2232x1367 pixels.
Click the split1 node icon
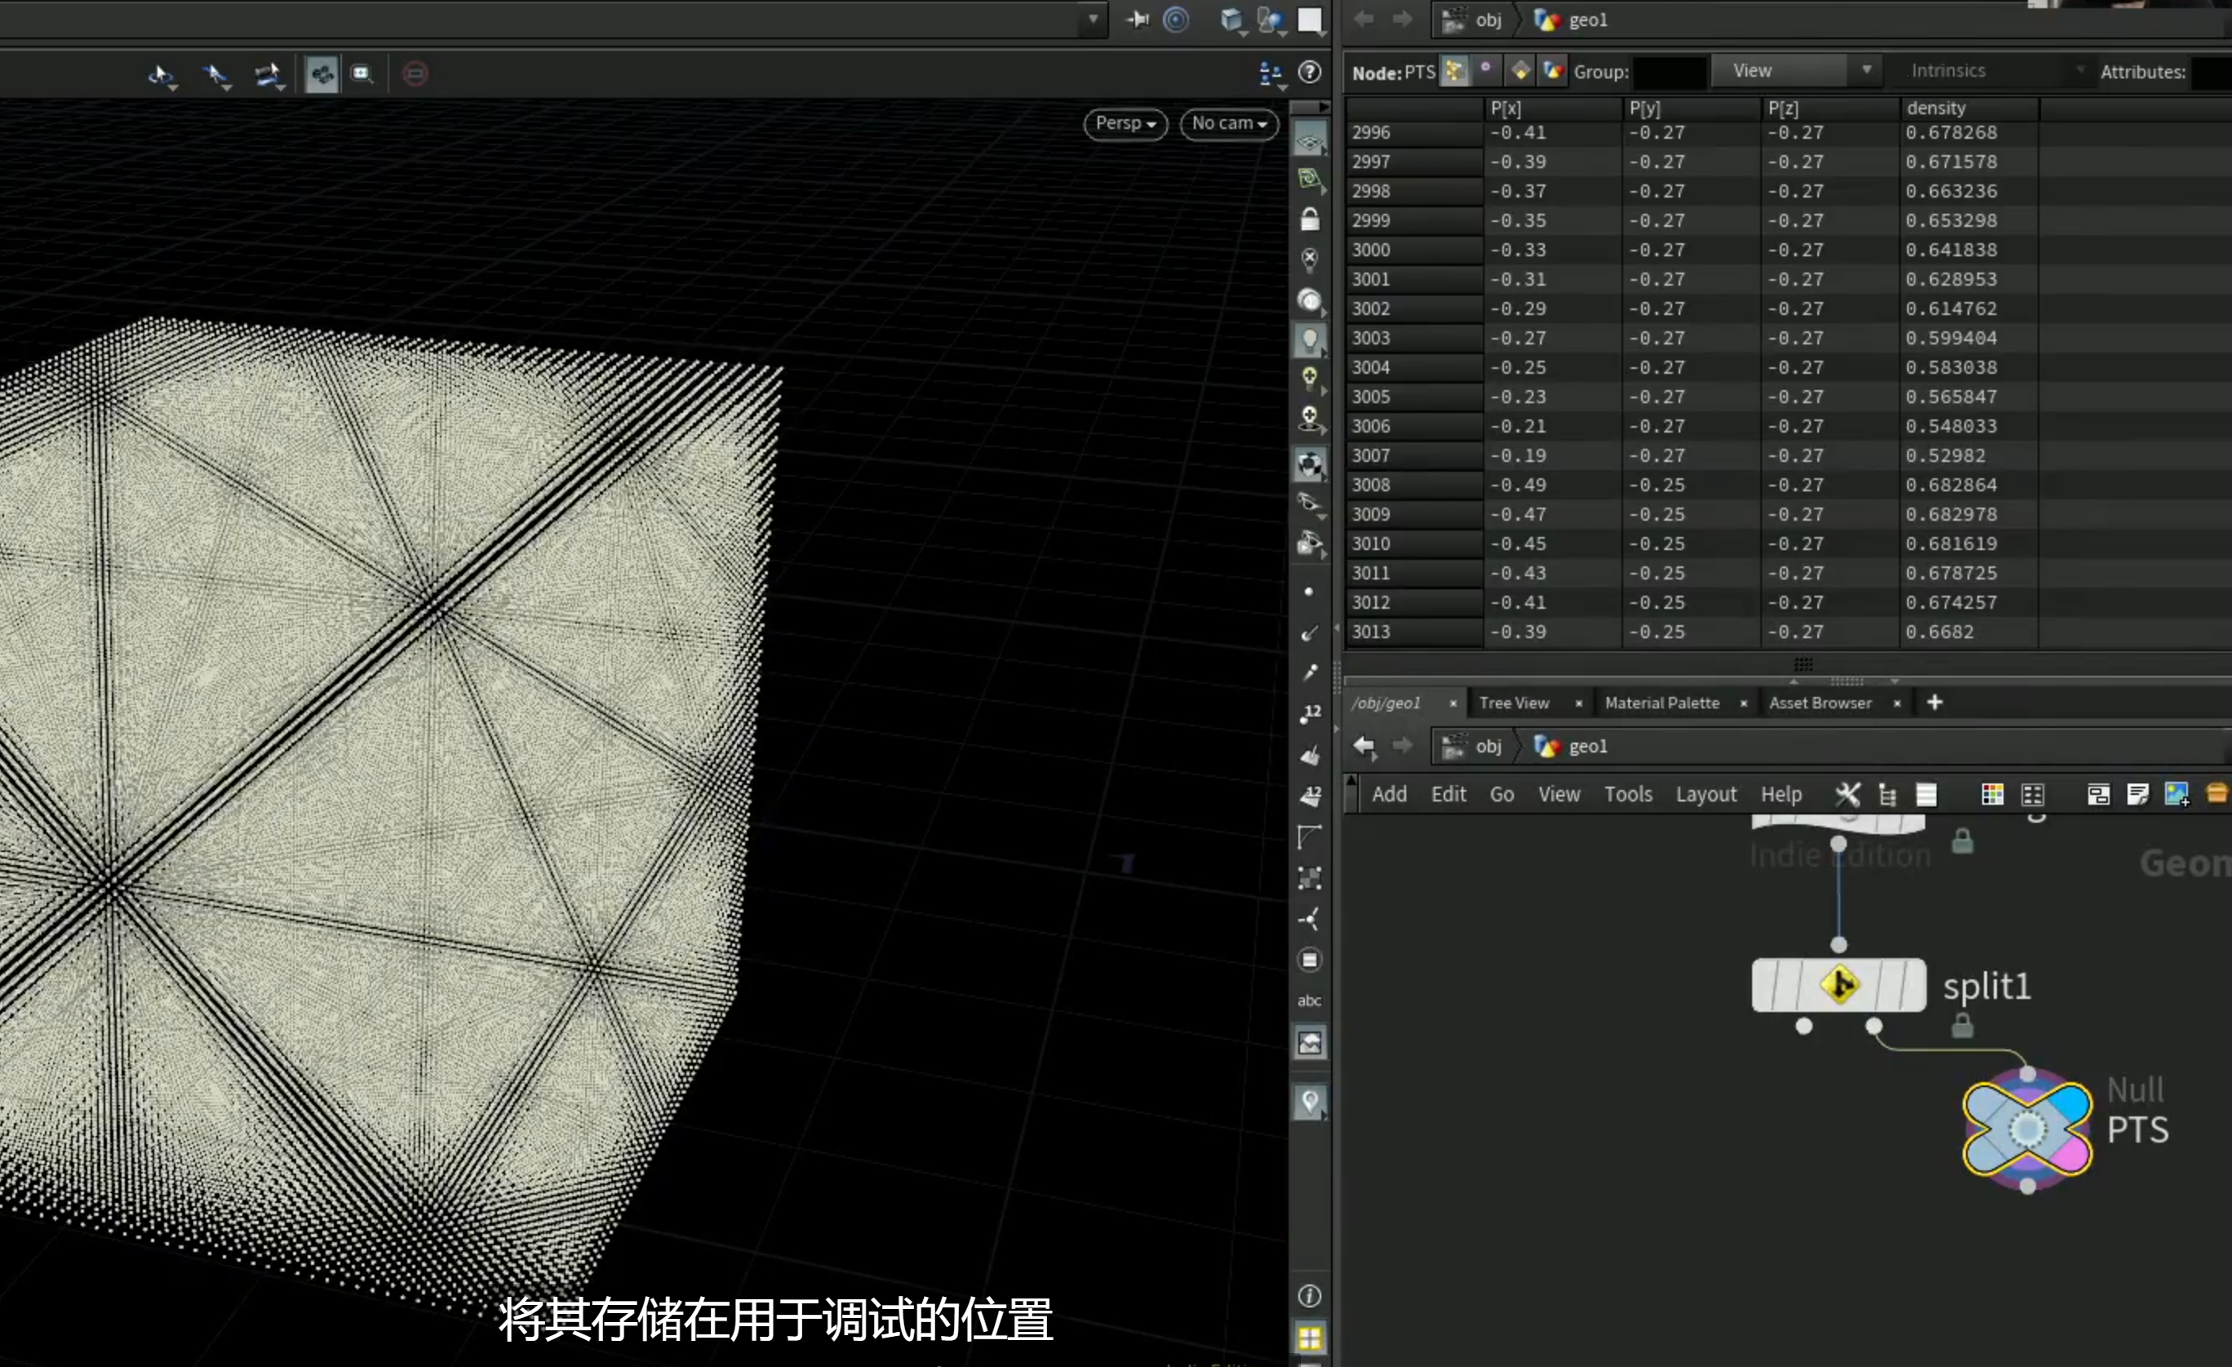(x=1839, y=985)
